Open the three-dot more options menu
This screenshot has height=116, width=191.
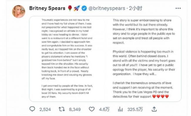(x=178, y=8)
